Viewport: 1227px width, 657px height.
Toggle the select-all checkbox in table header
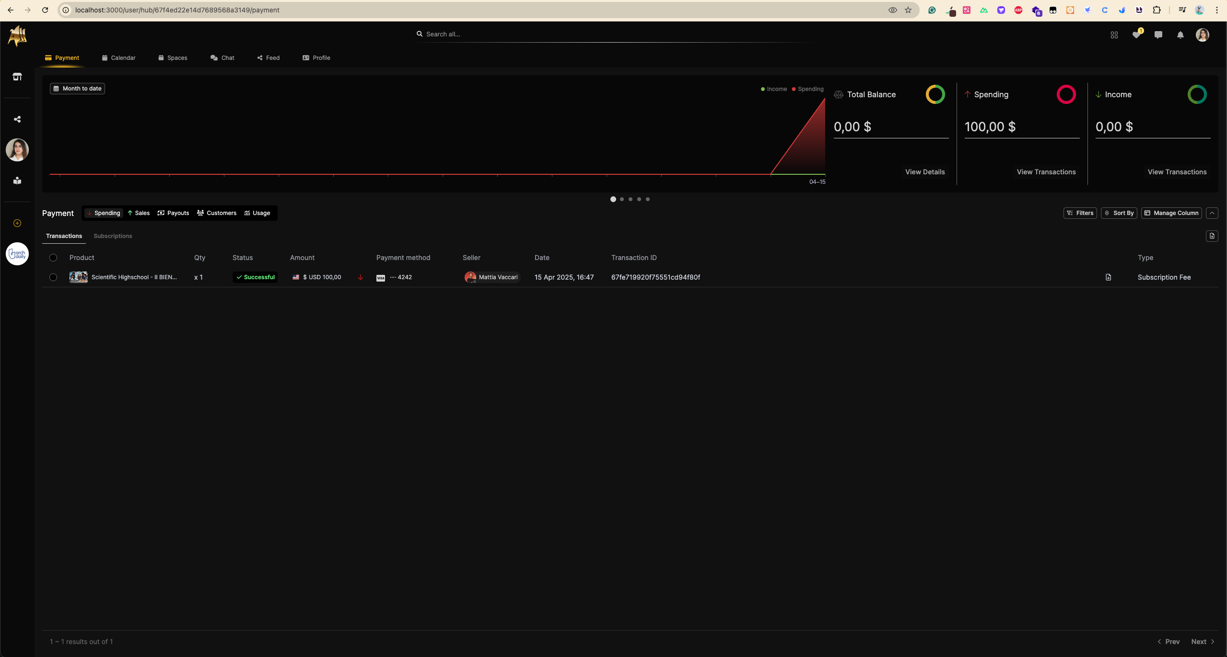(x=53, y=258)
